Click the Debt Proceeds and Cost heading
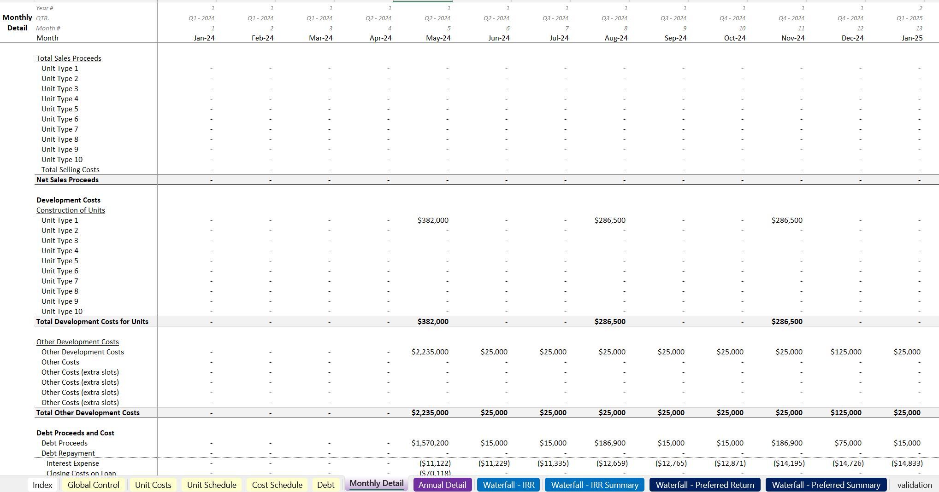The image size is (939, 492). (x=75, y=433)
